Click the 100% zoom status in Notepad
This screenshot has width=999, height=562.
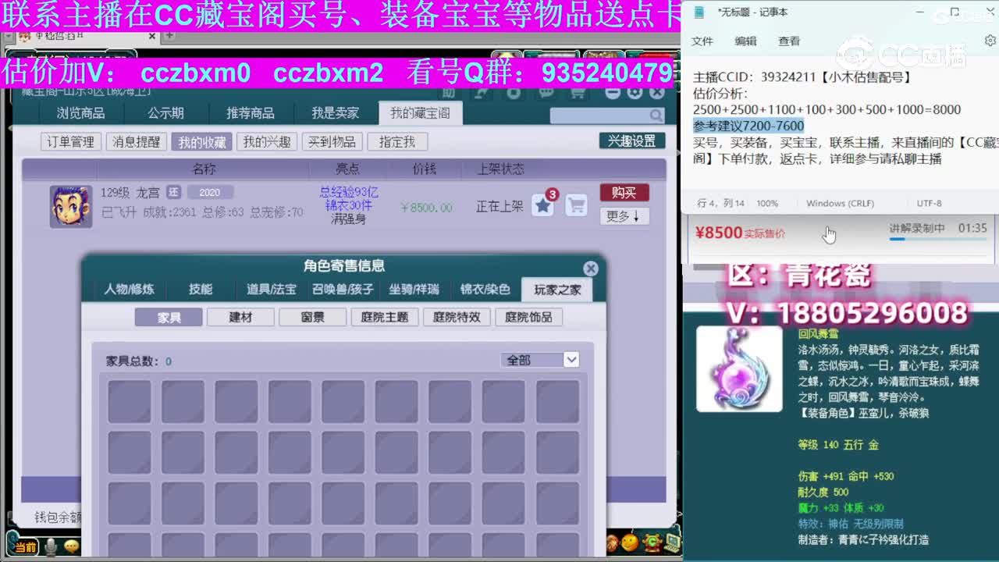pyautogui.click(x=767, y=203)
